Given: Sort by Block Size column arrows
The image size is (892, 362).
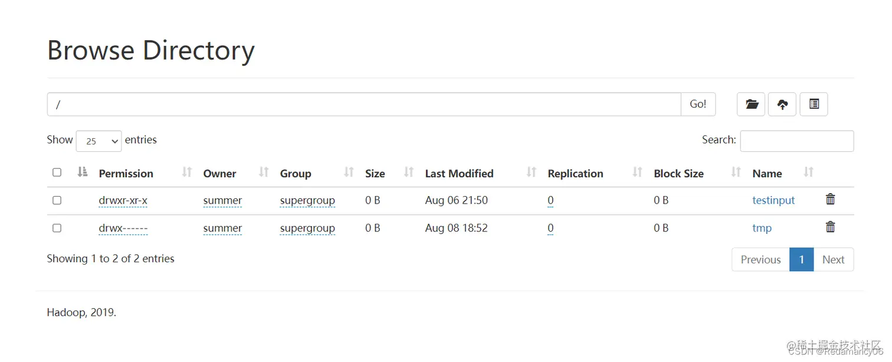Looking at the screenshot, I should pos(736,172).
